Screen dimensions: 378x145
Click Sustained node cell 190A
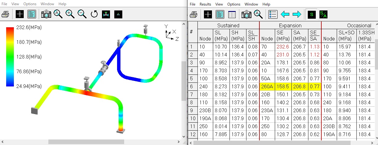(205, 119)
